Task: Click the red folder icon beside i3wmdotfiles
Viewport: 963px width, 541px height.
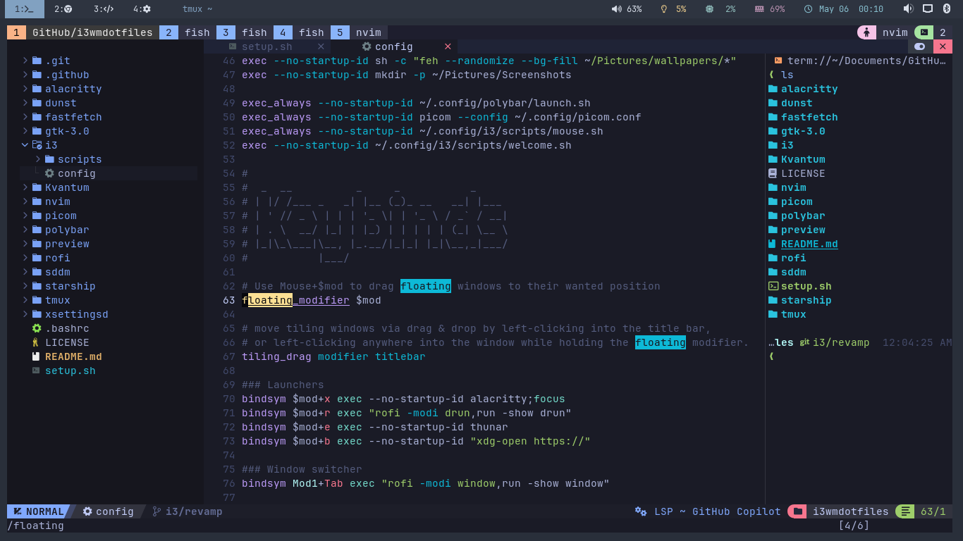Action: pos(797,511)
